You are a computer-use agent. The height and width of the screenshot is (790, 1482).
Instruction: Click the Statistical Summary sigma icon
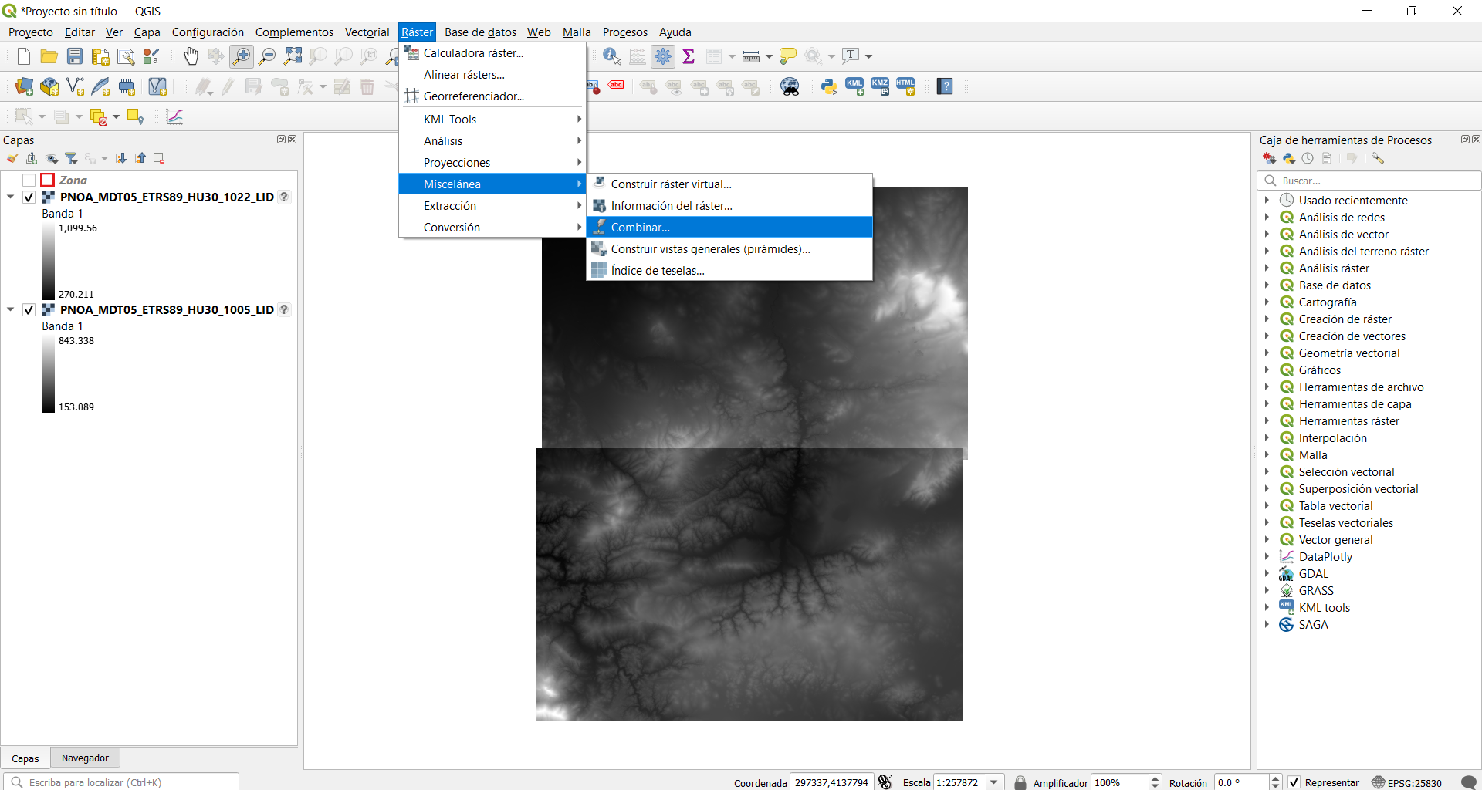pos(689,56)
